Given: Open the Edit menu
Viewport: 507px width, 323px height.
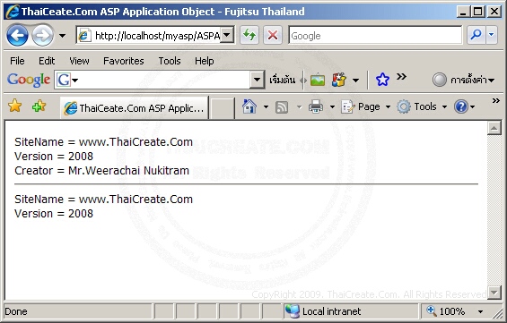Looking at the screenshot, I should [47, 61].
